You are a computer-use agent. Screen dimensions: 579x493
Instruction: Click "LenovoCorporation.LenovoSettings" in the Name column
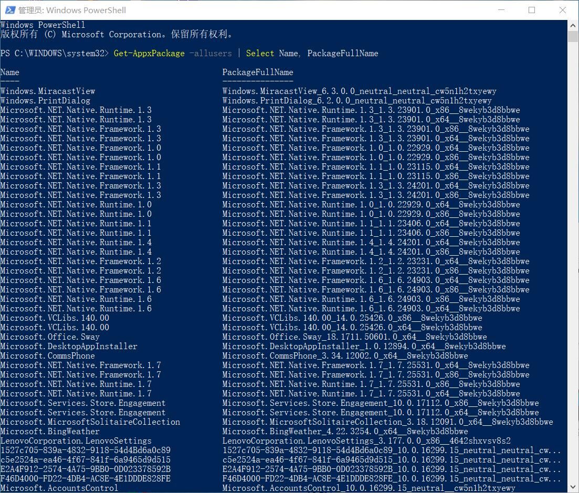coord(76,441)
